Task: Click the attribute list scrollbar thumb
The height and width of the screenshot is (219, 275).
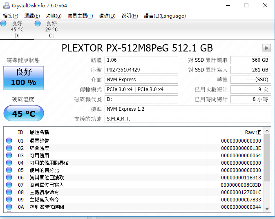Action: tap(267, 158)
